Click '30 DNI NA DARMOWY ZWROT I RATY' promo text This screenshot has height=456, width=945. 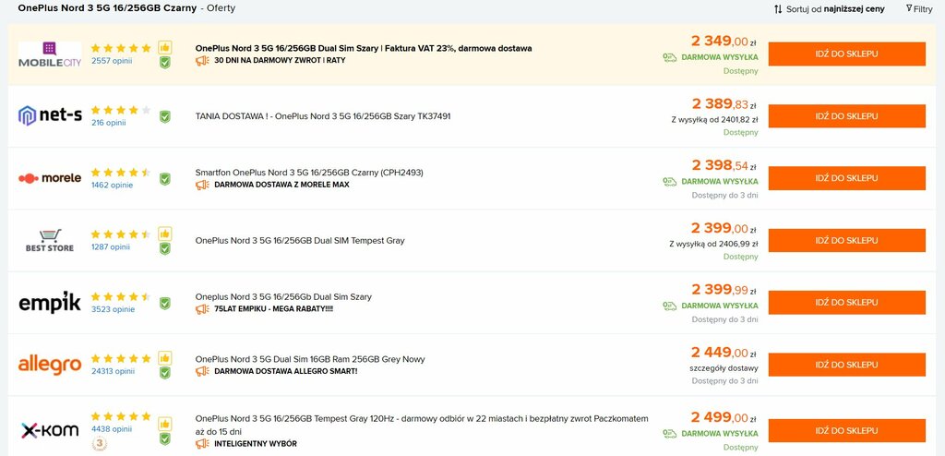(x=280, y=60)
